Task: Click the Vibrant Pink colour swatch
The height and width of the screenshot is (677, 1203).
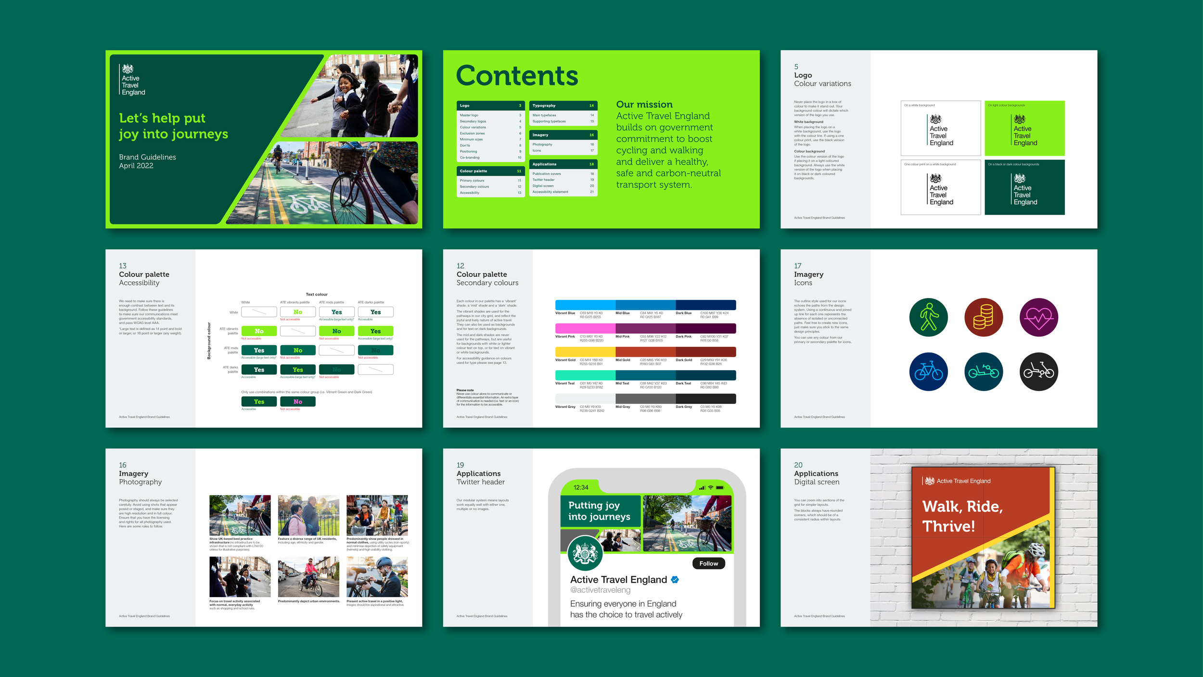Action: pos(585,328)
